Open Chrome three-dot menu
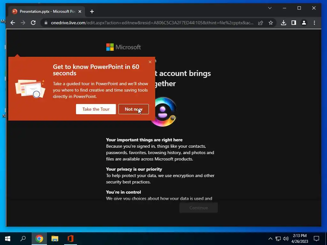This screenshot has width=327, height=245. coord(314,23)
